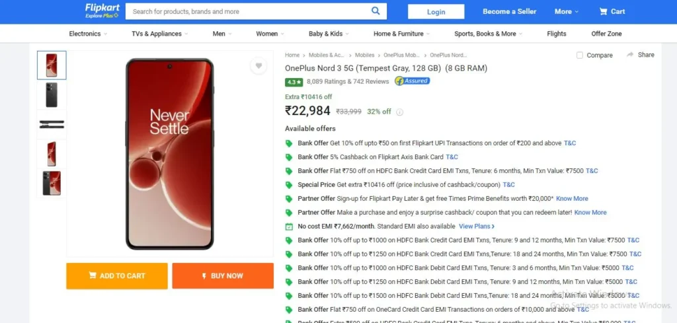Image resolution: width=677 pixels, height=323 pixels.
Task: Click the search magnifier icon
Action: [376, 11]
